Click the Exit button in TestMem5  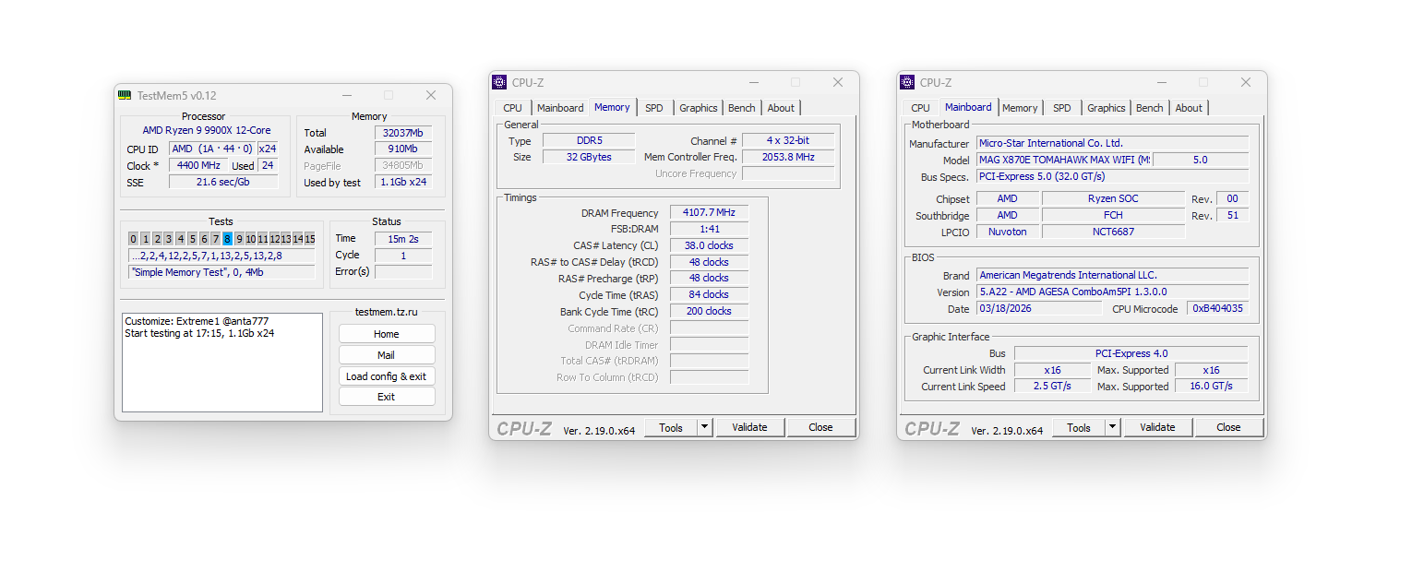[386, 396]
